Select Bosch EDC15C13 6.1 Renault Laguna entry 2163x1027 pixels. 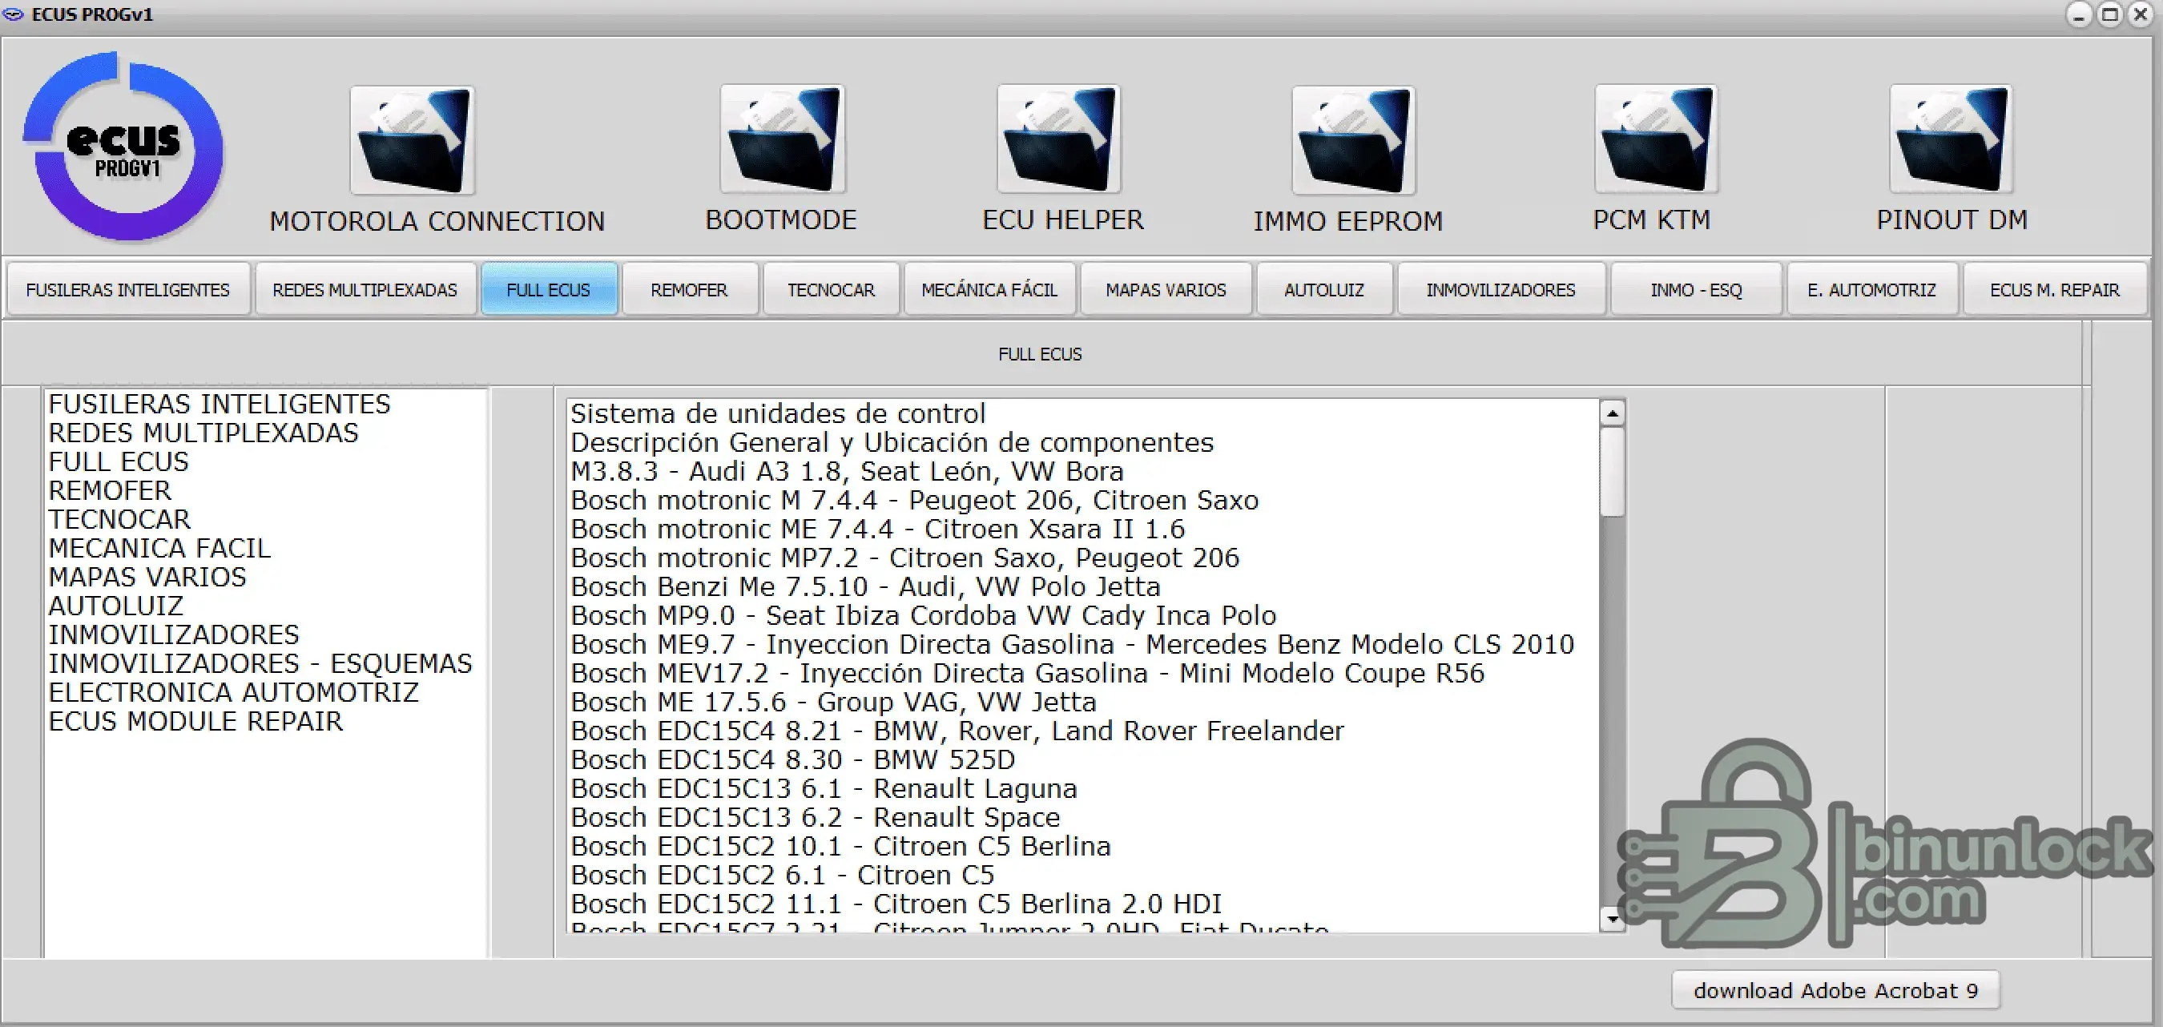pyautogui.click(x=824, y=788)
